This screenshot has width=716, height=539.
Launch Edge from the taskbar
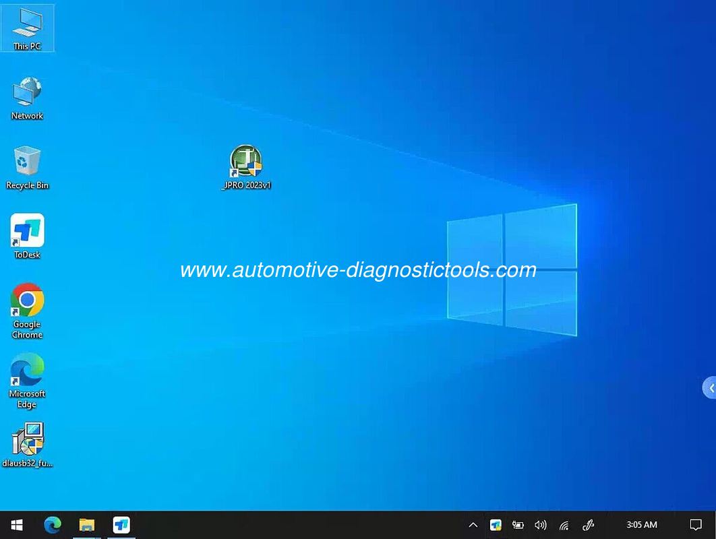tap(52, 525)
